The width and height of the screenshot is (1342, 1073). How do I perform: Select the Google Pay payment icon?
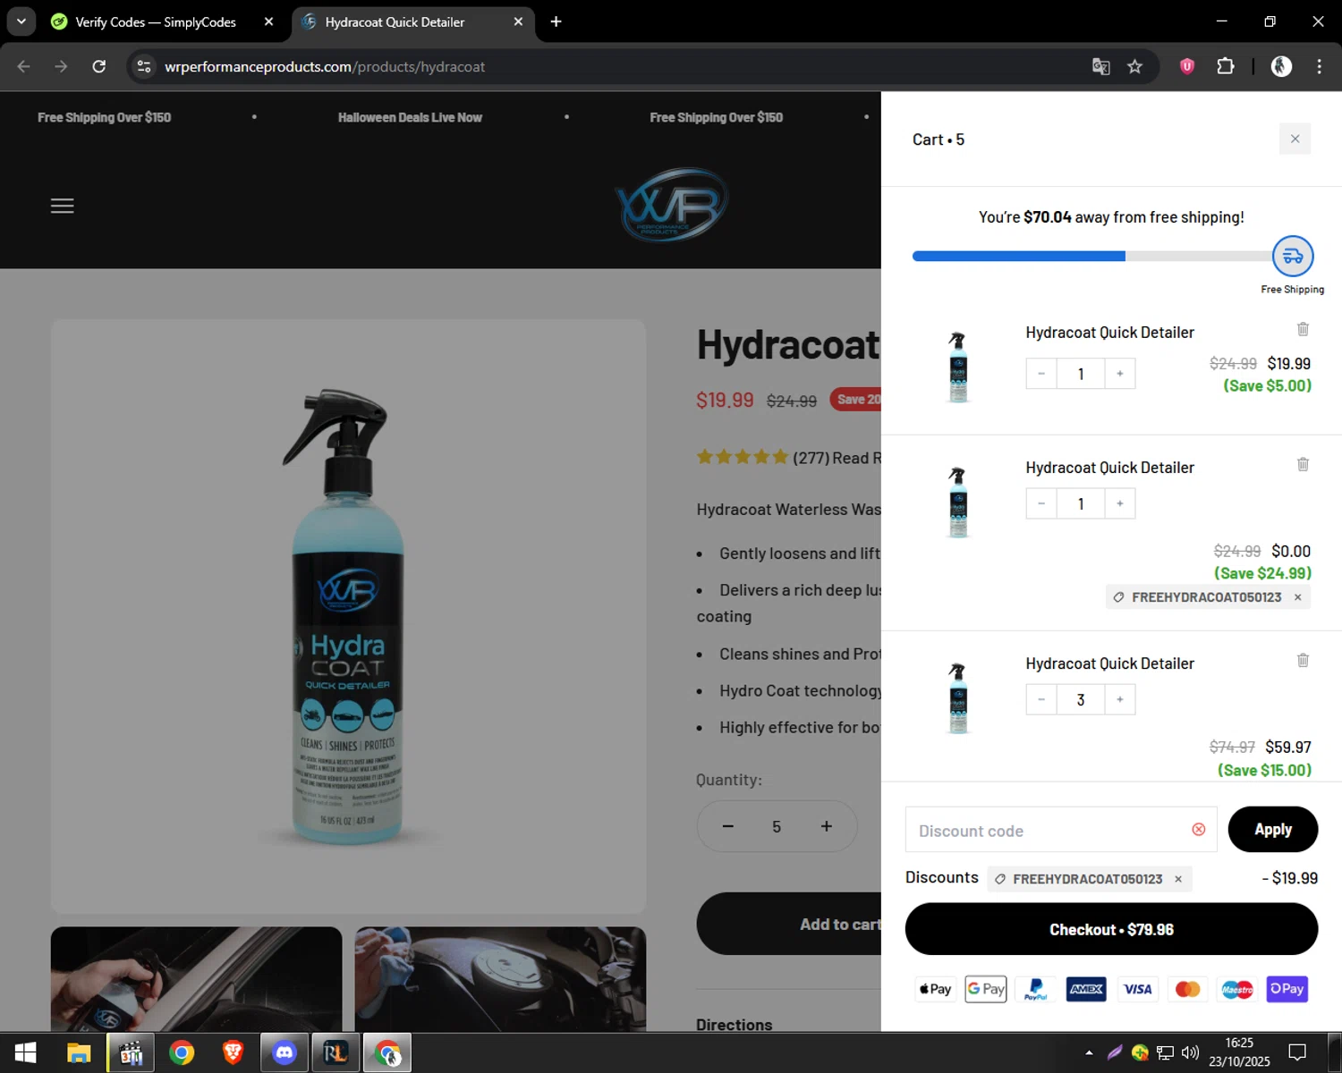[x=986, y=989]
